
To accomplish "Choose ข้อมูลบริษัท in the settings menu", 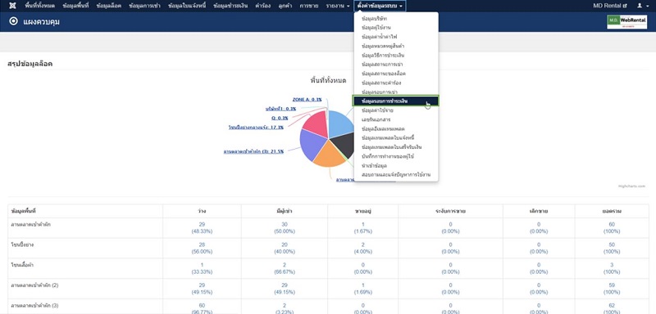I will coord(377,19).
